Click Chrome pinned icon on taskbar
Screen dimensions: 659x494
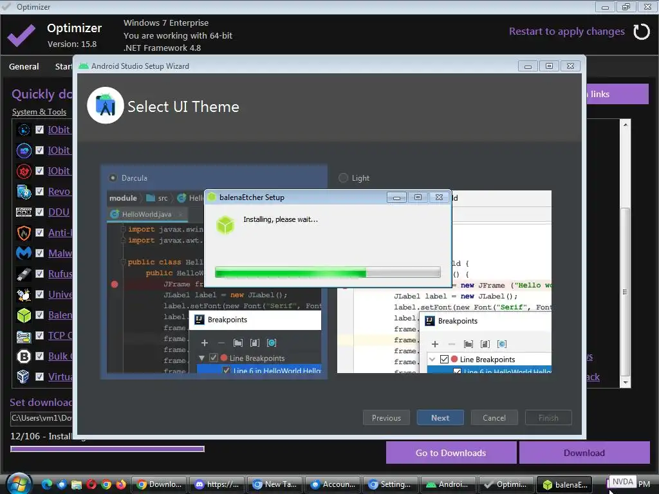click(106, 484)
